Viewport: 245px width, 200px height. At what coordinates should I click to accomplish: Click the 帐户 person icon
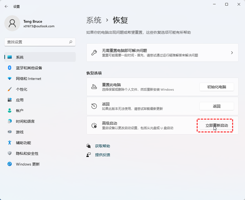[9, 110]
